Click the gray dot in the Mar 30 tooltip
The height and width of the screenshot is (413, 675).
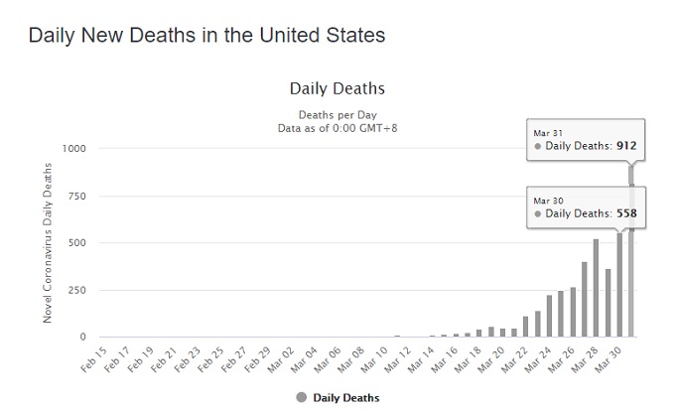pos(538,213)
